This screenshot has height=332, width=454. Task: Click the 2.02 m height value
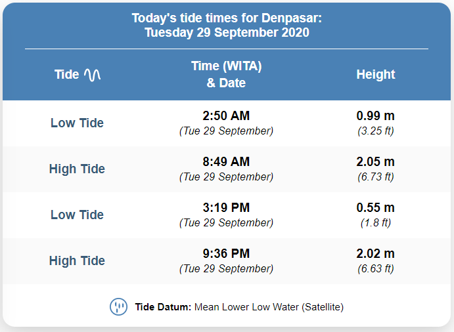(x=376, y=254)
